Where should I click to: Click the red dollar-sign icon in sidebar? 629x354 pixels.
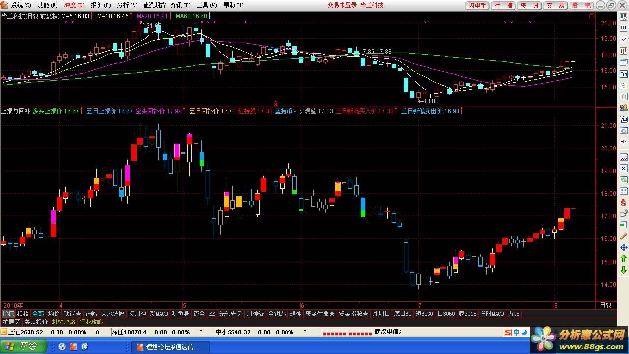click(x=624, y=202)
